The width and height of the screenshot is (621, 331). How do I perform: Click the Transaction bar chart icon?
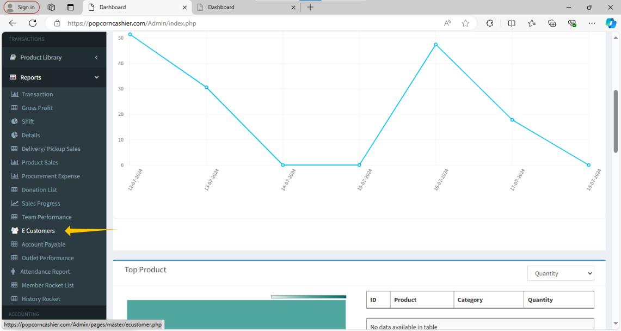[15, 94]
